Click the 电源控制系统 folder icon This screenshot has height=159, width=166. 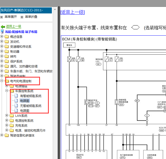[x=12, y=121]
